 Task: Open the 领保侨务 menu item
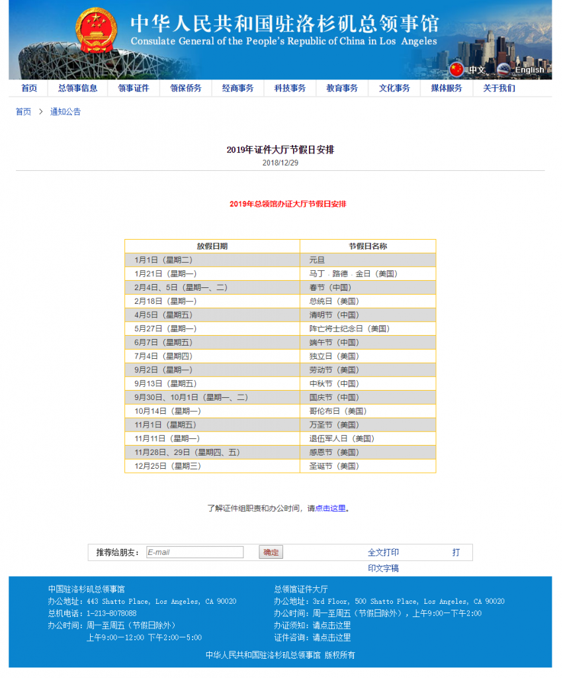point(185,89)
